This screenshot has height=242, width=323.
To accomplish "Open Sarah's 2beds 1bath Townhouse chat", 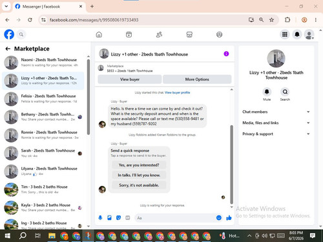I will (x=43, y=153).
